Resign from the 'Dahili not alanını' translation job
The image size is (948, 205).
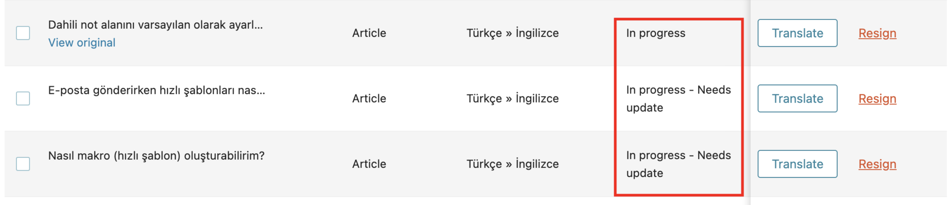point(877,33)
